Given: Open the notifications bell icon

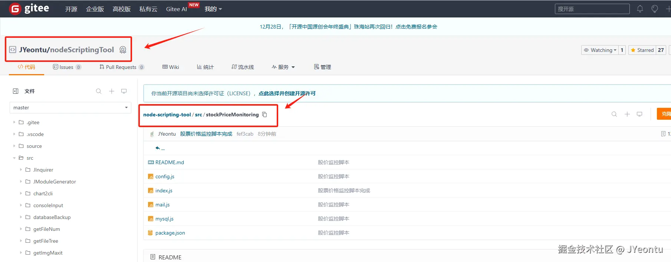Looking at the screenshot, I should (640, 9).
